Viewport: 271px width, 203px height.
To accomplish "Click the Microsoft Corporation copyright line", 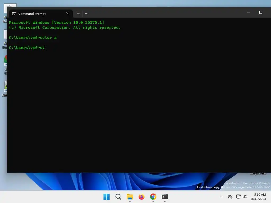I will [x=65, y=27].
